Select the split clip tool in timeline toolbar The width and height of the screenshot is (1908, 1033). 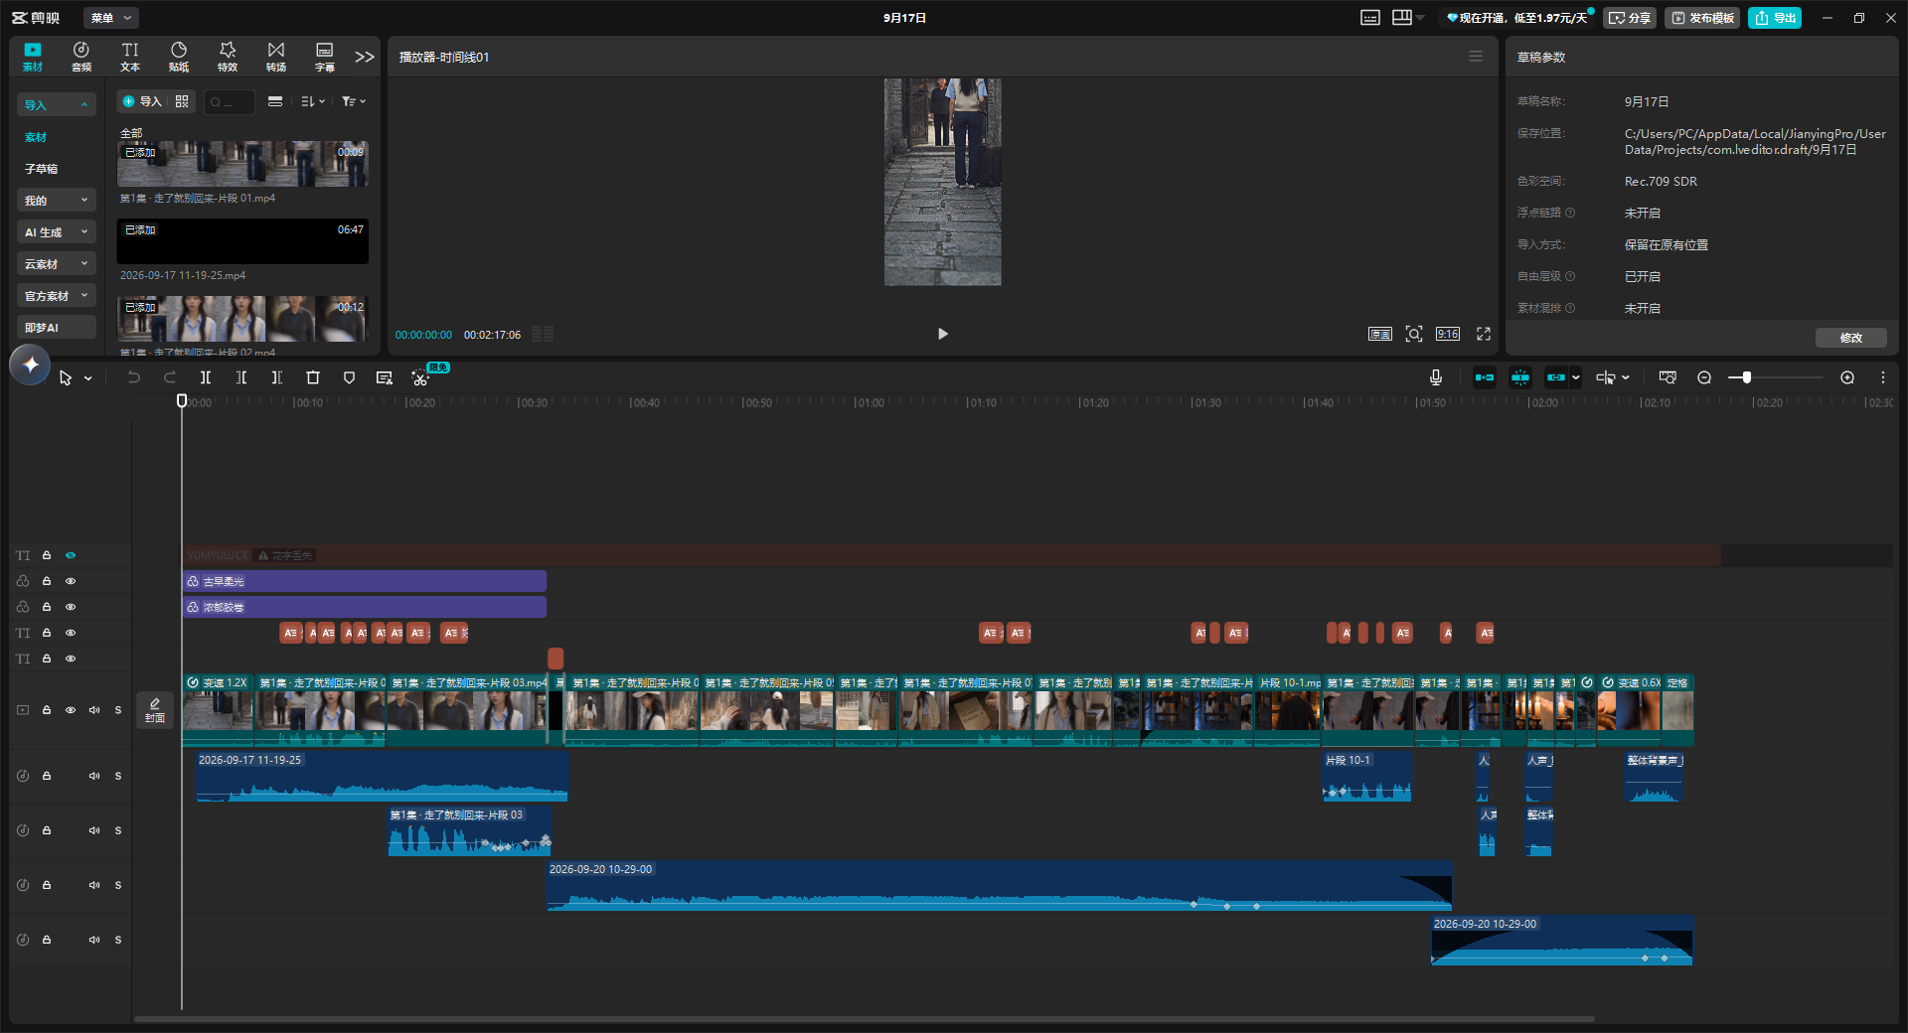coord(206,377)
